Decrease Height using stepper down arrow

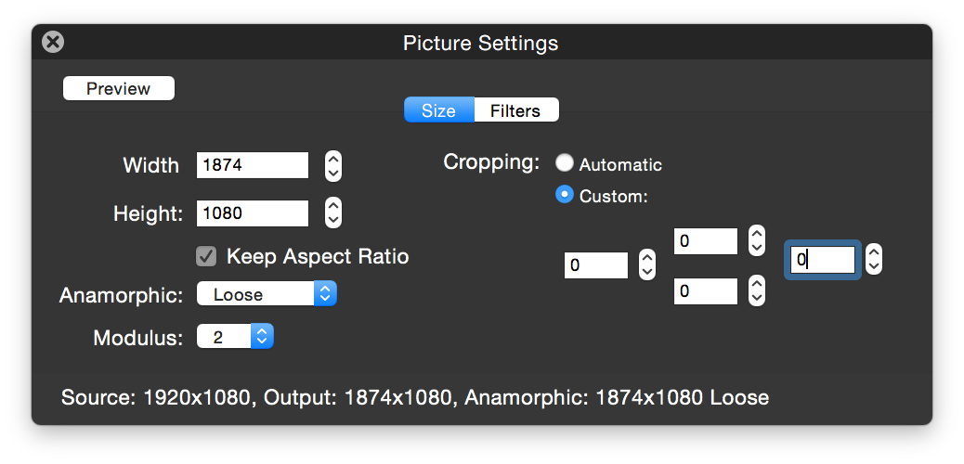tap(333, 221)
